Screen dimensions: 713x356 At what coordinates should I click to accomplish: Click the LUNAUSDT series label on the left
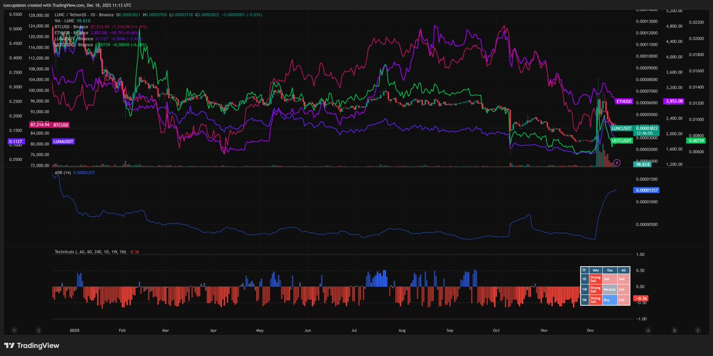[x=64, y=141]
